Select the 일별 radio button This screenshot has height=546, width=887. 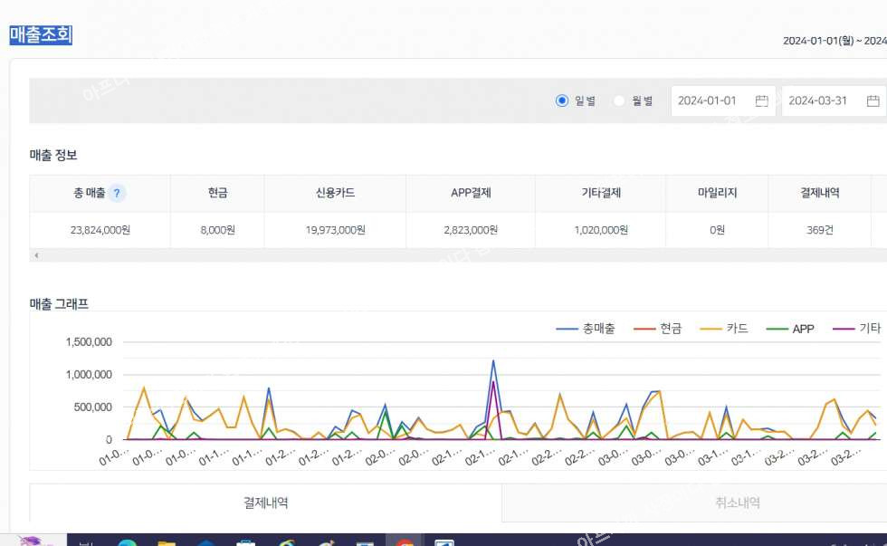coord(562,101)
